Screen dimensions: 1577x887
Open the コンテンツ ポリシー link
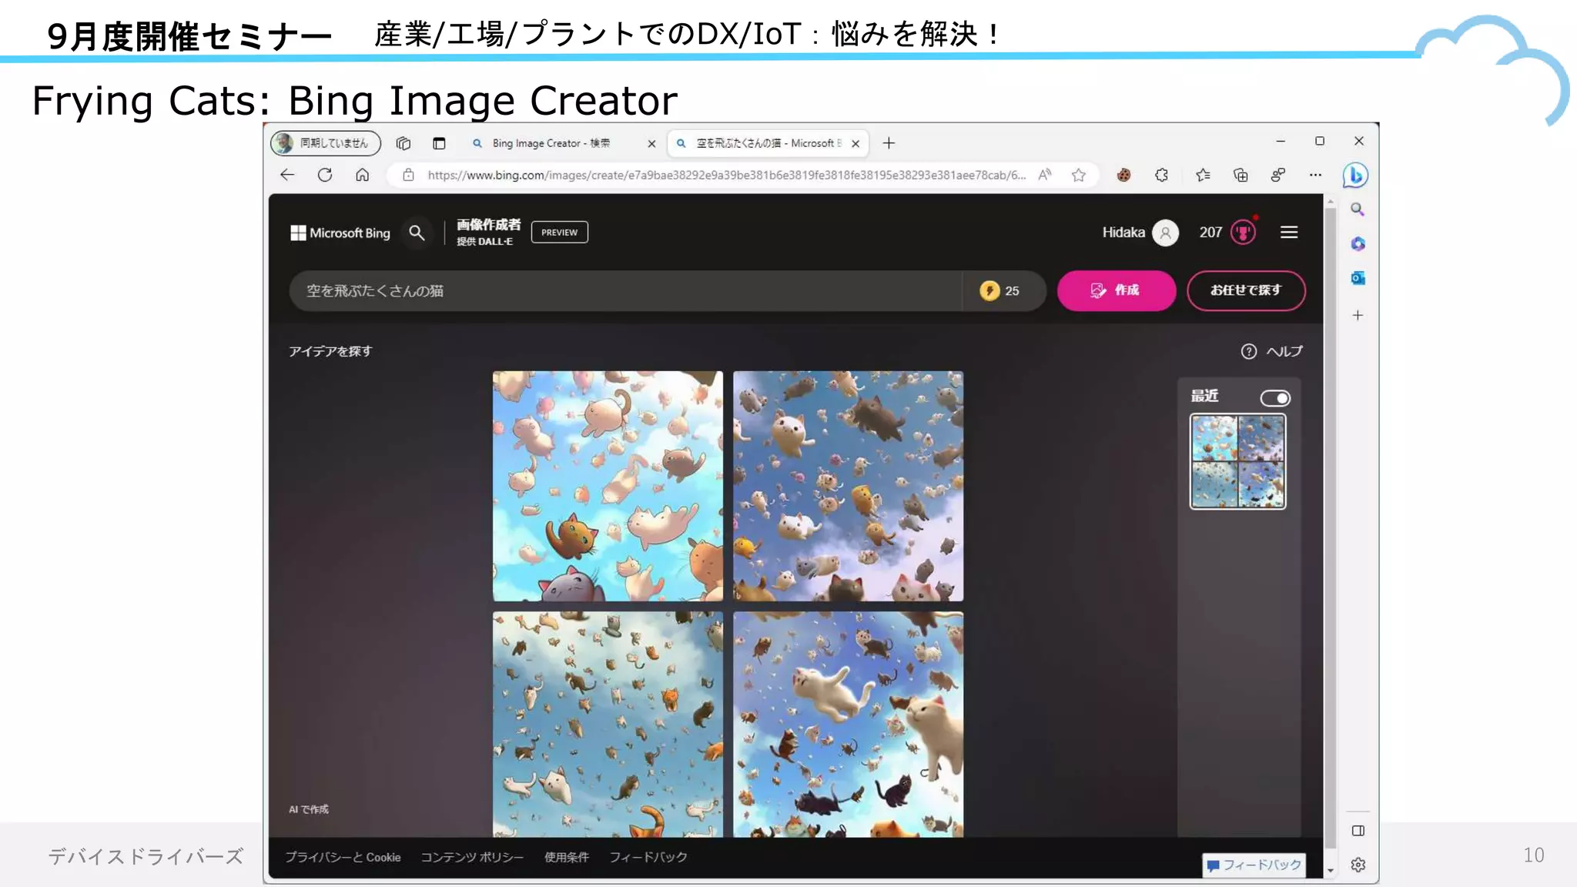472,857
